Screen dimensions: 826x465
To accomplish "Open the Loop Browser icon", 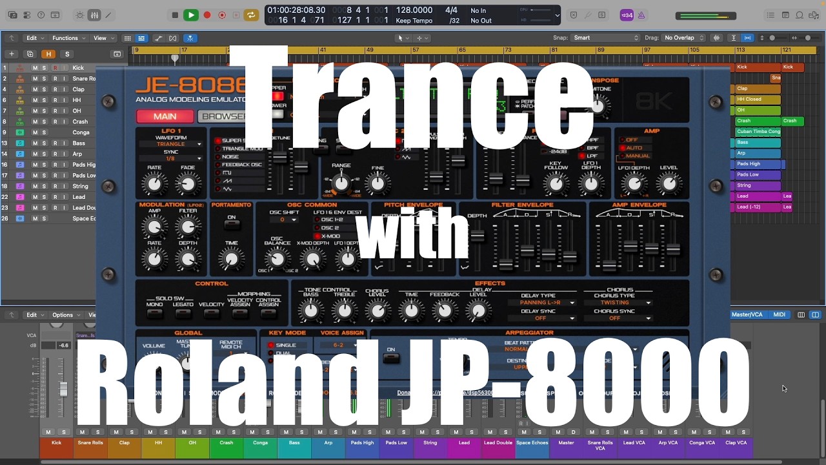I will (x=800, y=15).
